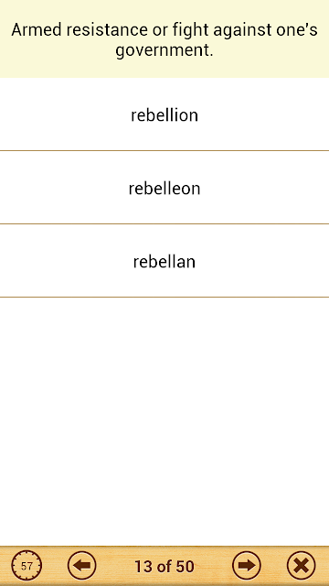
Task: Tap the clock dial in the bottom toolbar
Action: click(27, 566)
